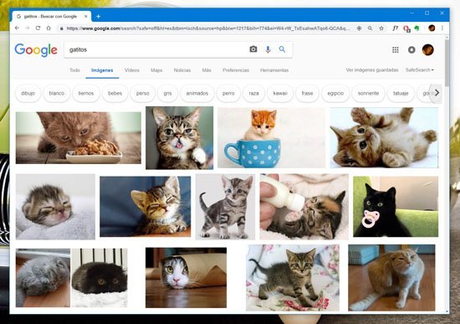Open the kitten in blue polka-dot cup
The height and width of the screenshot is (324, 460).
pyautogui.click(x=271, y=138)
